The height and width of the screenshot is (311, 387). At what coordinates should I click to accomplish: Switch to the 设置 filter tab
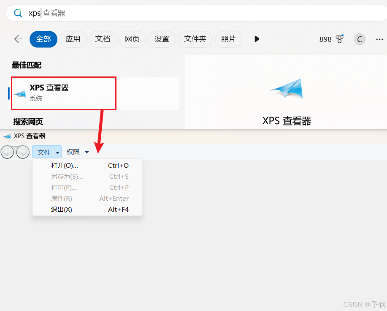162,39
